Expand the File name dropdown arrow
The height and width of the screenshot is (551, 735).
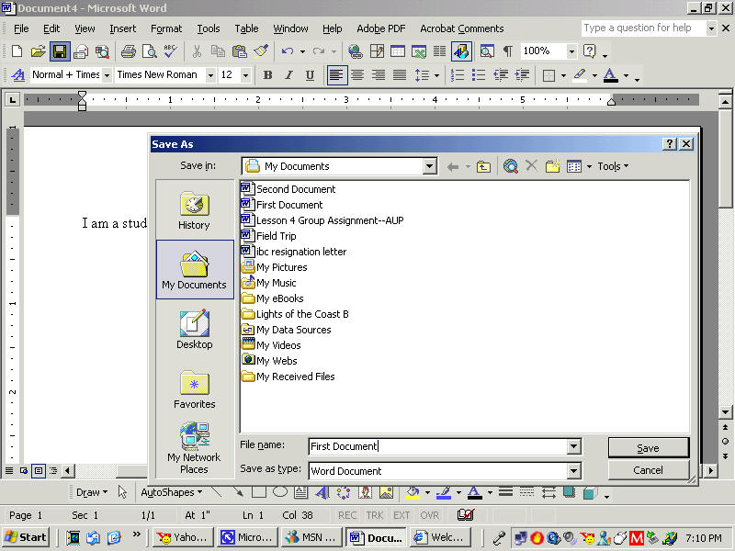click(573, 446)
